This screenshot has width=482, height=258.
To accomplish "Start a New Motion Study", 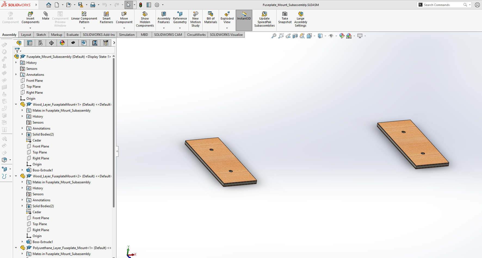I will point(196,19).
